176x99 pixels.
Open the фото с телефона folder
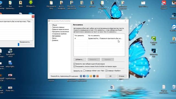(x=61, y=5)
